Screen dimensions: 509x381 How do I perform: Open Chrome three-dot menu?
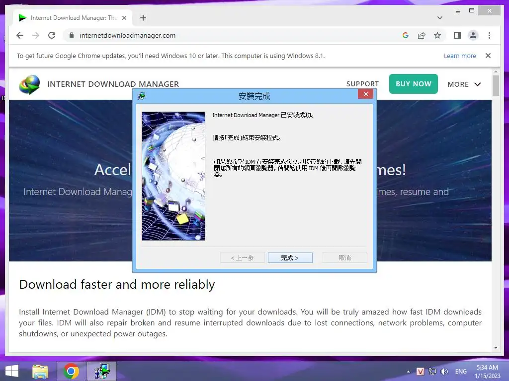489,35
